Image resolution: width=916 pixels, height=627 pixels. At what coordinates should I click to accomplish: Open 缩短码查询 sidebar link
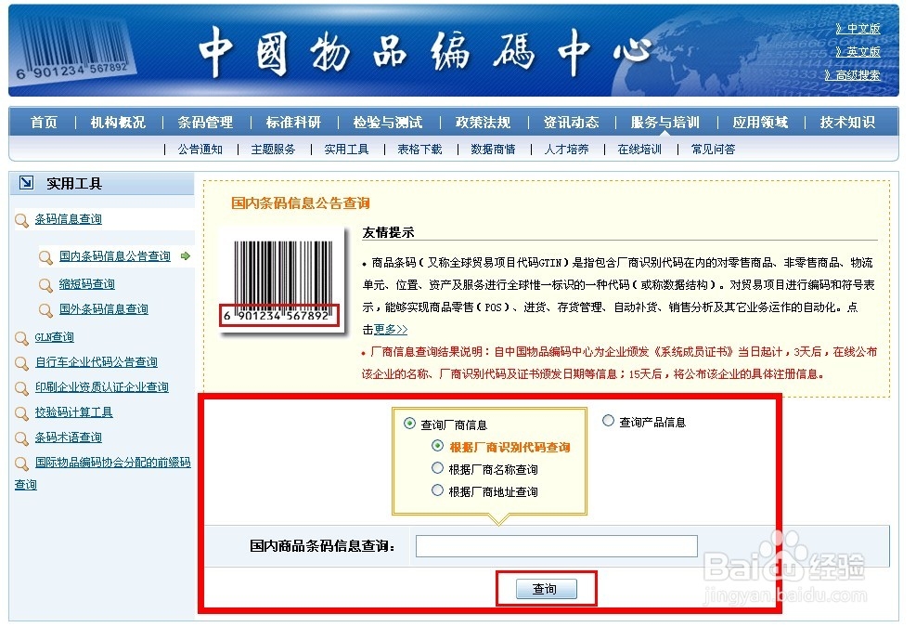87,284
